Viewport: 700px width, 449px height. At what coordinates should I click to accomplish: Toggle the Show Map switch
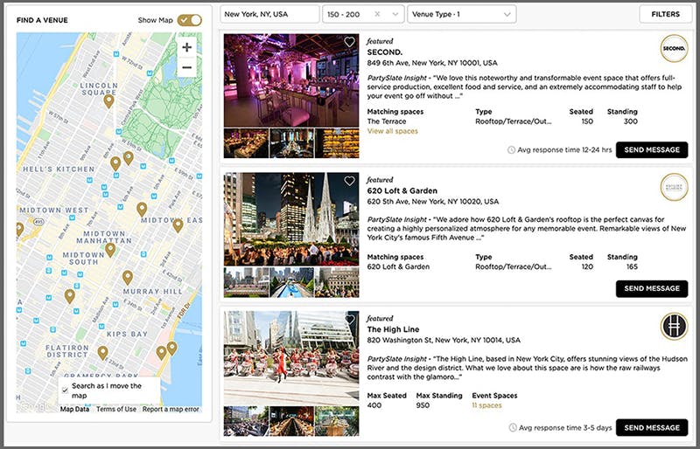coord(189,20)
